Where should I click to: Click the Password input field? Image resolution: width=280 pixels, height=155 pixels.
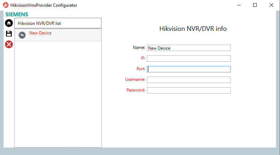click(x=189, y=90)
